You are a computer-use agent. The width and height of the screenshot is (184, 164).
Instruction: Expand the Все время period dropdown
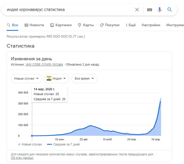click(x=84, y=79)
